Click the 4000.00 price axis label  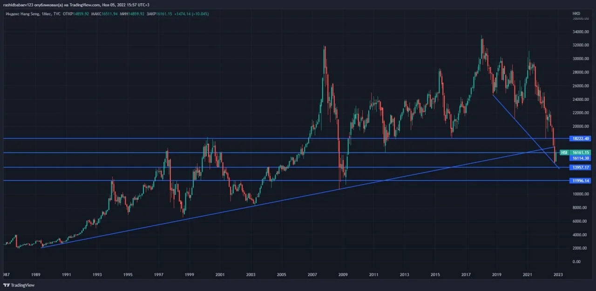pyautogui.click(x=580, y=235)
